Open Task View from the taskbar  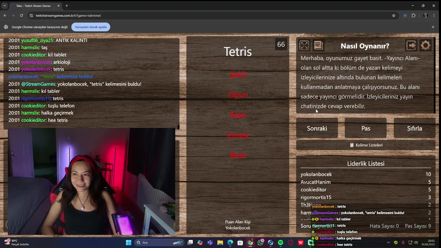[x=190, y=242]
